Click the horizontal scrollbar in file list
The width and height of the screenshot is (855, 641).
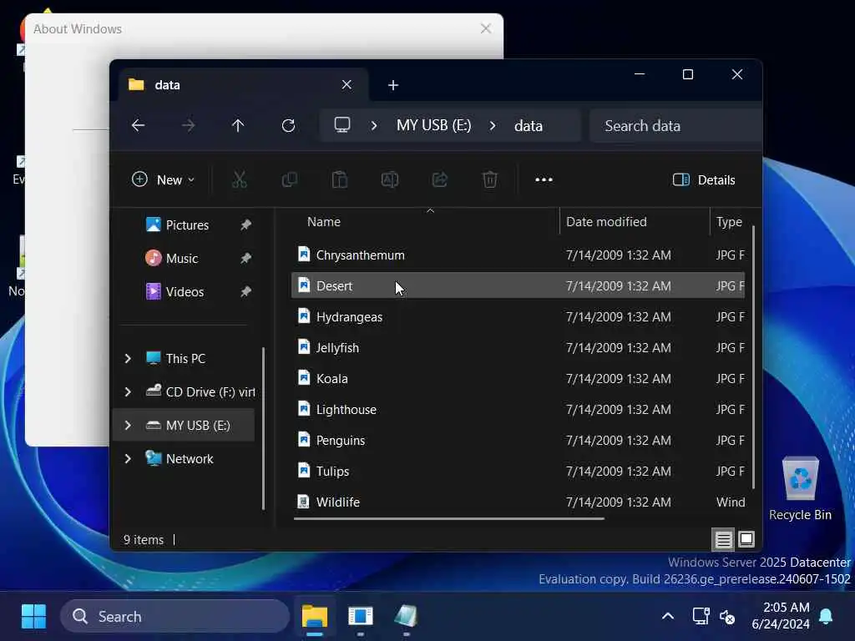pos(448,518)
